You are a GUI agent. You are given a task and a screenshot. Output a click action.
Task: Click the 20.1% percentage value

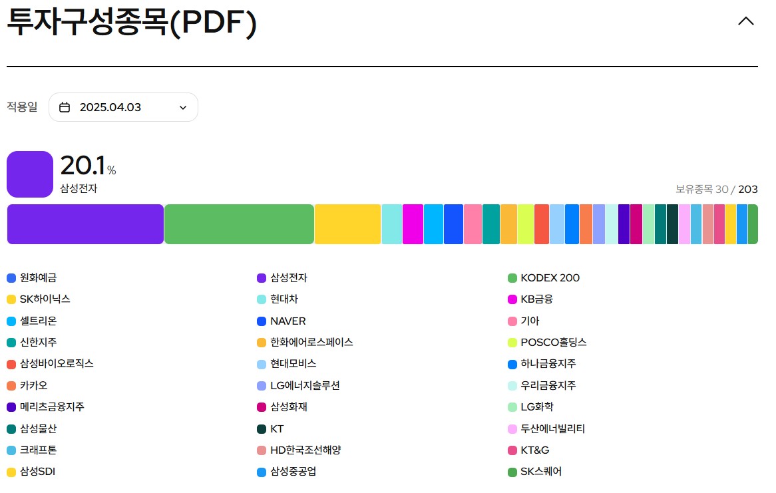pos(88,165)
